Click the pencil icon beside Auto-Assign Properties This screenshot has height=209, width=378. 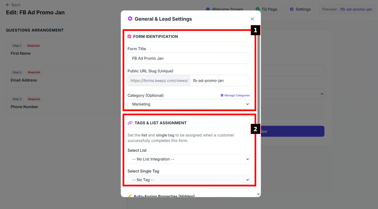point(130,196)
